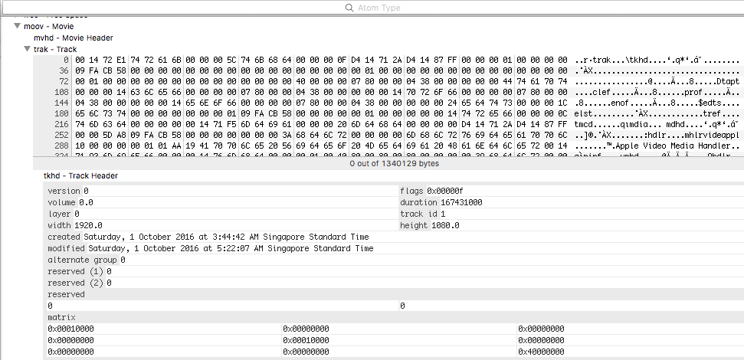
Task: Click hex row at offset 252
Action: click(387, 135)
